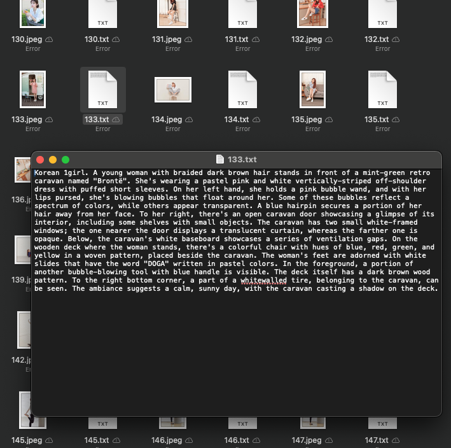
Task: Minimize the 133.txt window with yellow button
Action: coord(53,160)
